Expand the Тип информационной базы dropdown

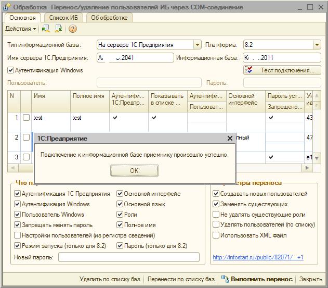click(x=197, y=45)
